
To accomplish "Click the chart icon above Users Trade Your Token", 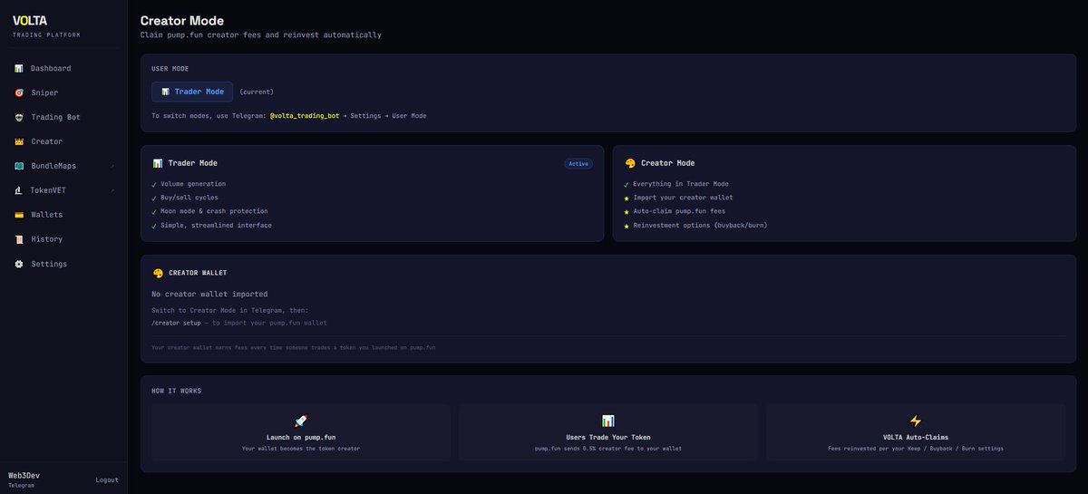I will [608, 421].
